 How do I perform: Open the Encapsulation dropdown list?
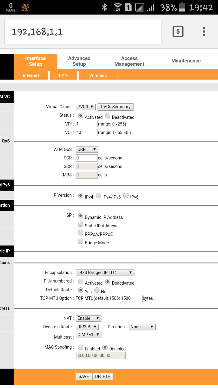point(105,273)
